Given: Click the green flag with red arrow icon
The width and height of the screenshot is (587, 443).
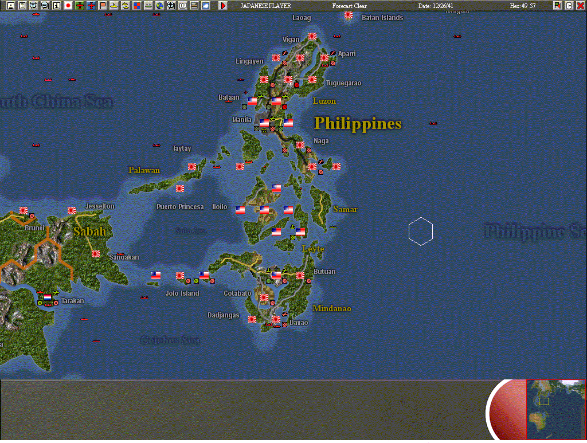Looking at the screenshot, I should [557, 5].
